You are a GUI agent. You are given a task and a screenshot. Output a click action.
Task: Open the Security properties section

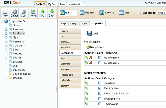point(70,85)
